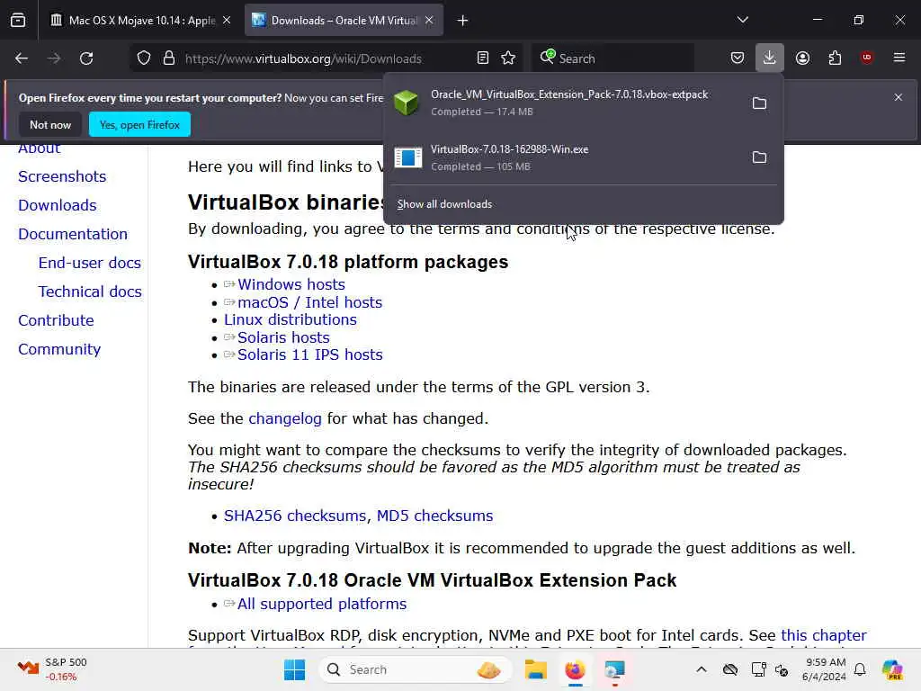The width and height of the screenshot is (921, 691).
Task: Open the remote desktop taskbar app
Action: (x=614, y=669)
